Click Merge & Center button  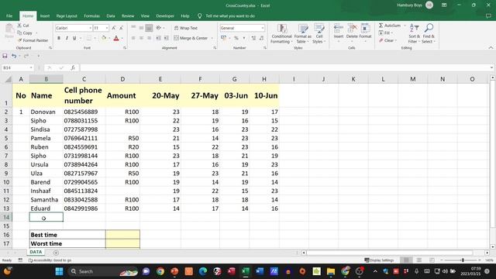coord(191,38)
